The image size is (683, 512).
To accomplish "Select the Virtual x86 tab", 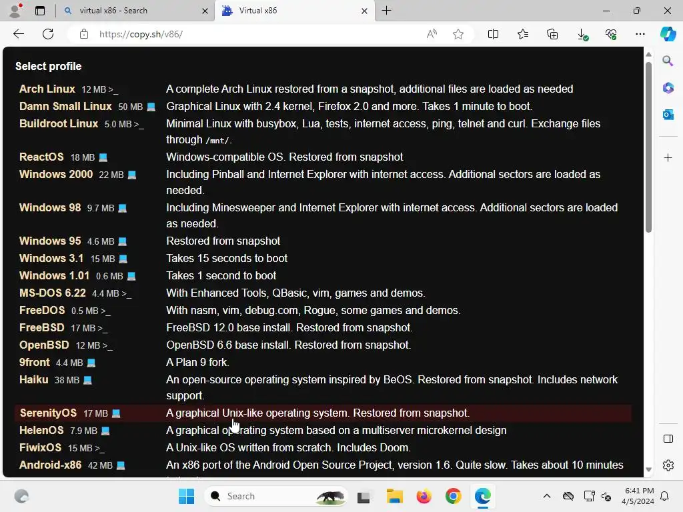I will coord(293,11).
